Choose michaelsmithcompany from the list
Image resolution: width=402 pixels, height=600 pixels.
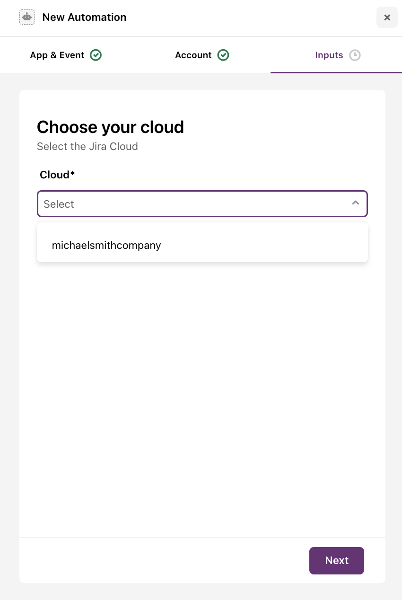pos(106,245)
